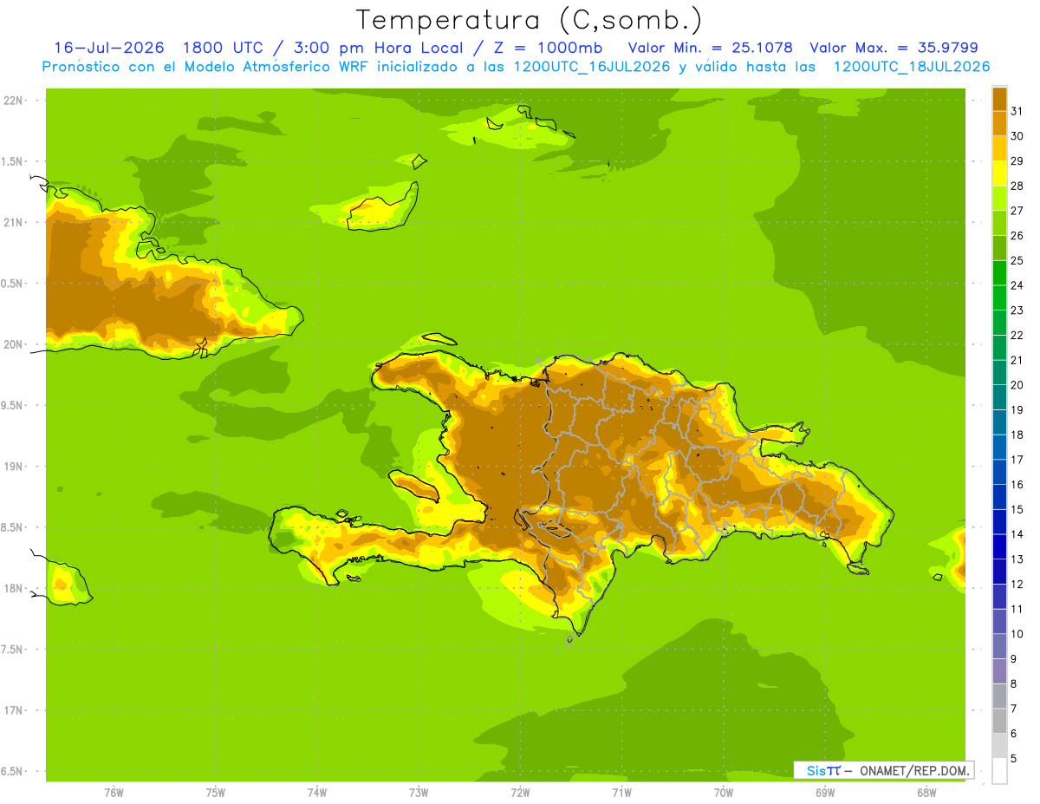Click Gonâve island in the western bay
The height and width of the screenshot is (804, 1040).
(414, 486)
